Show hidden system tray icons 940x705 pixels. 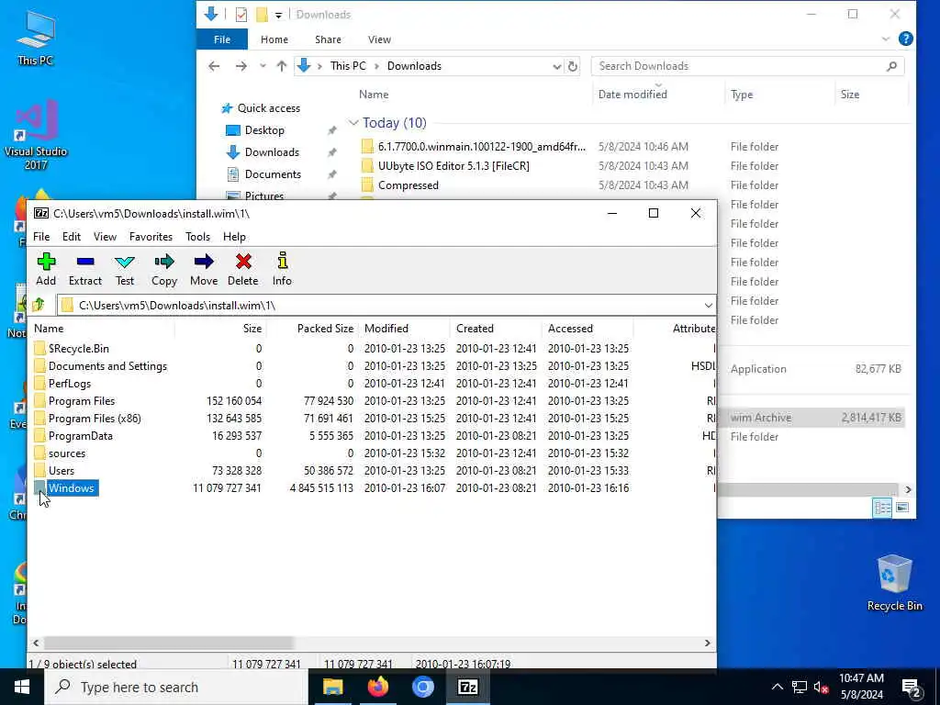pos(777,687)
